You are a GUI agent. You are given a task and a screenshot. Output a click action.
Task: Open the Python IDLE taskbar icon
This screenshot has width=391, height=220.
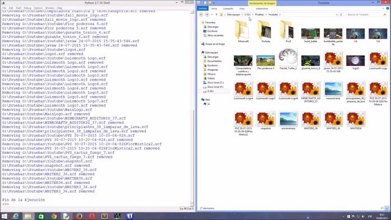66,216
